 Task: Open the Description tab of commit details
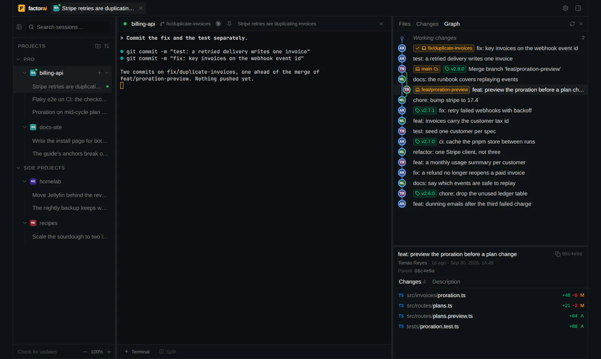(446, 282)
